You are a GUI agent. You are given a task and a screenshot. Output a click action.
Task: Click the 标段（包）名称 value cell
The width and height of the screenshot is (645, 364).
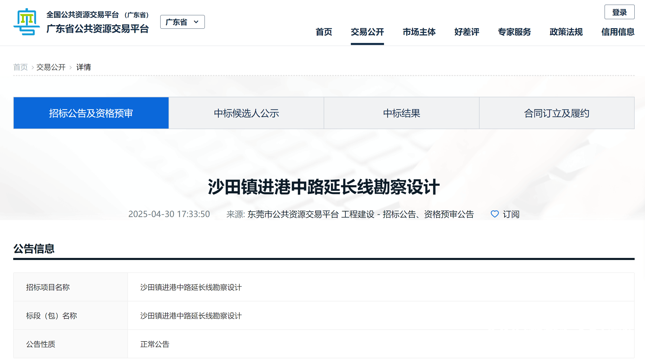[381, 315]
